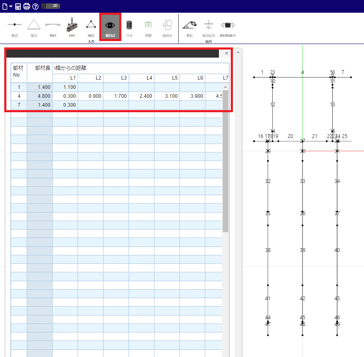The image size is (364, 357).
Task: Expand the file menu dropdown arrow
Action: (11, 6)
